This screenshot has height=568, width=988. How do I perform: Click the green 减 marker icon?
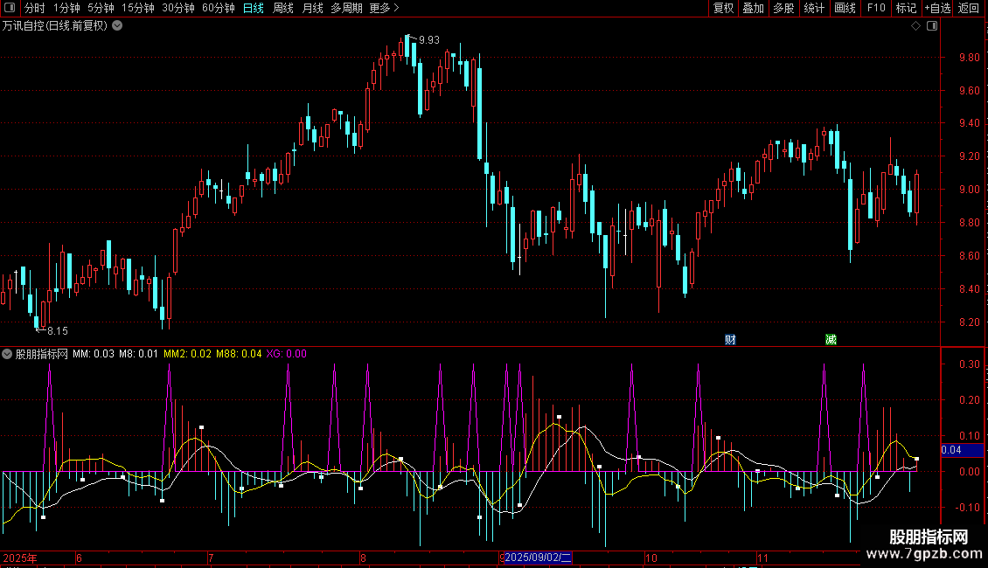pos(831,340)
